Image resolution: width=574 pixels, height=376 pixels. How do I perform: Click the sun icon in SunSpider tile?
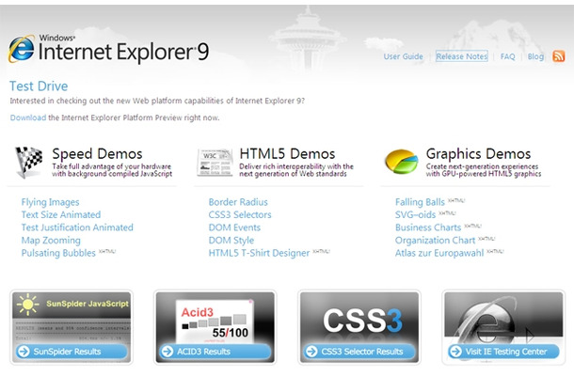pos(27,305)
